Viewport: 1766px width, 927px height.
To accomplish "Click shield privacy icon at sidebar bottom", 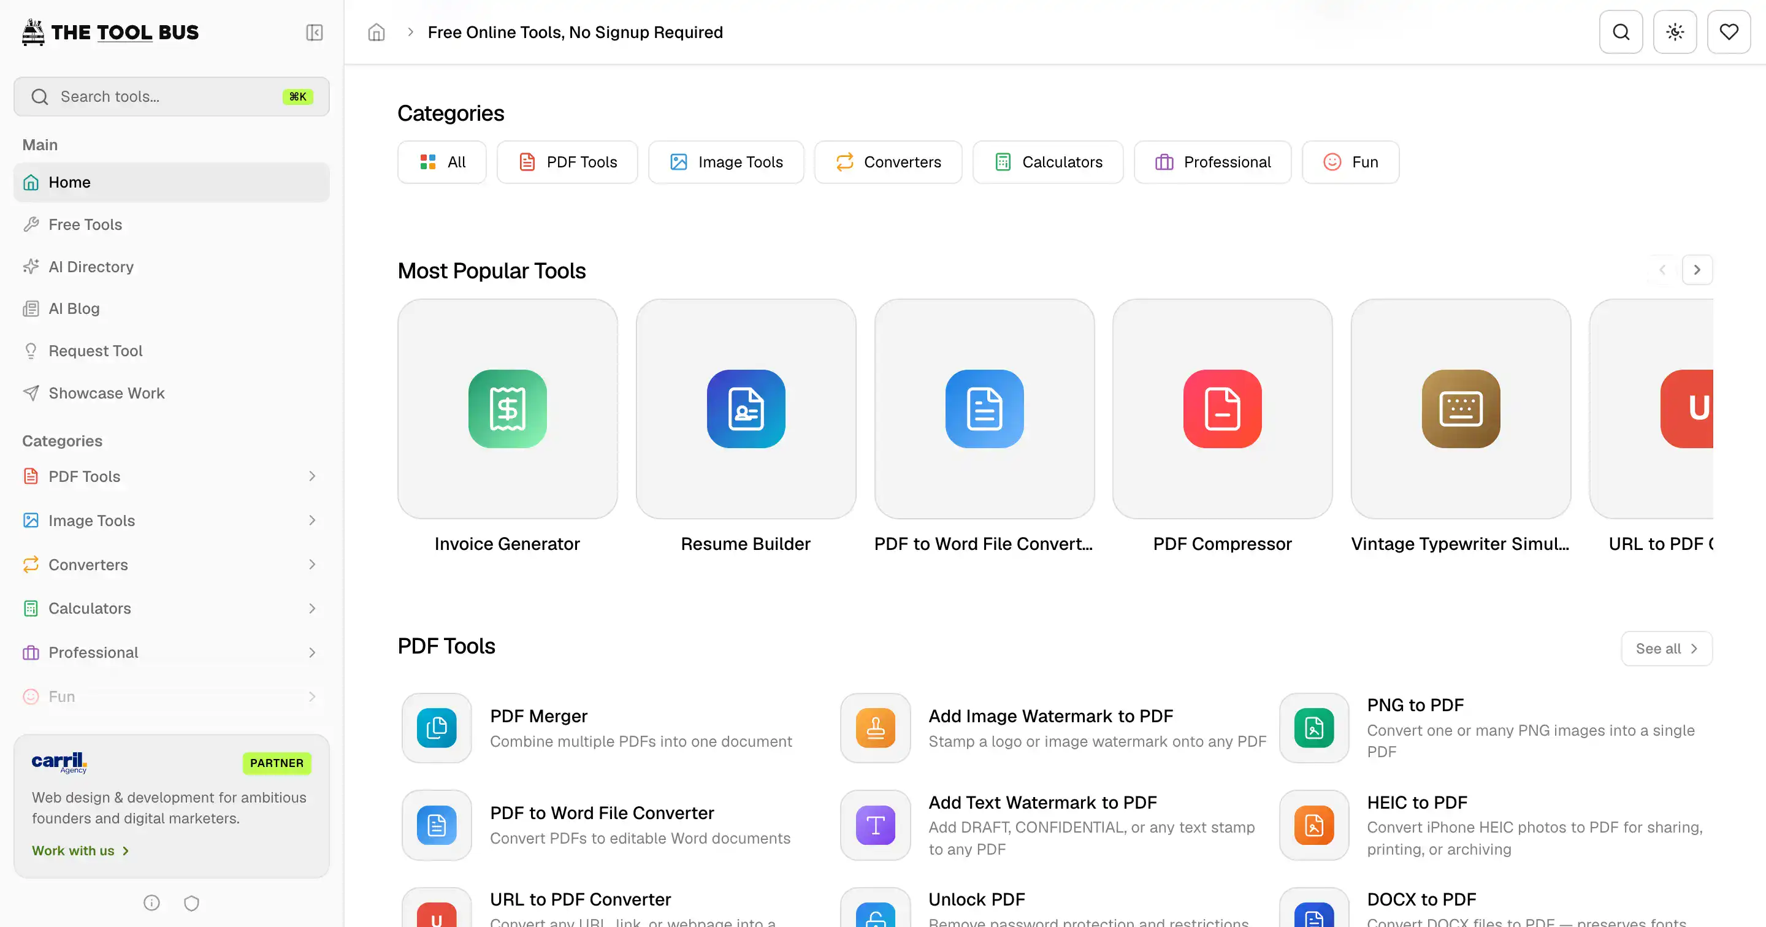I will tap(192, 902).
